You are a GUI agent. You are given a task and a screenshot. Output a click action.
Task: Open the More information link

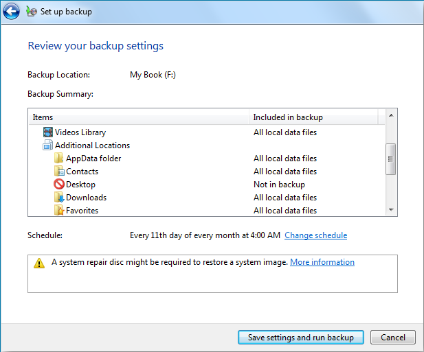322,262
